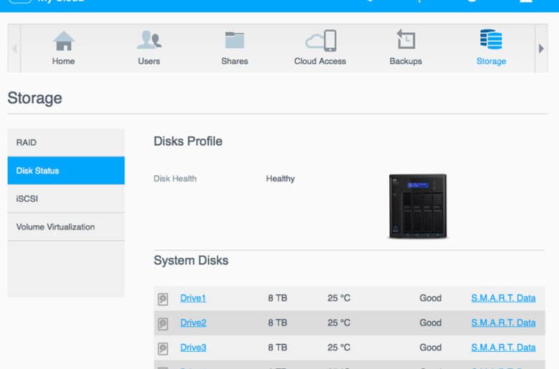
Task: Open the Drive3 link
Action: [193, 348]
